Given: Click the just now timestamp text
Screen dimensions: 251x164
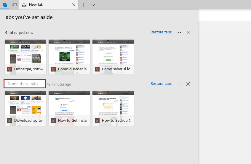Looking at the screenshot, I should pos(26,33).
